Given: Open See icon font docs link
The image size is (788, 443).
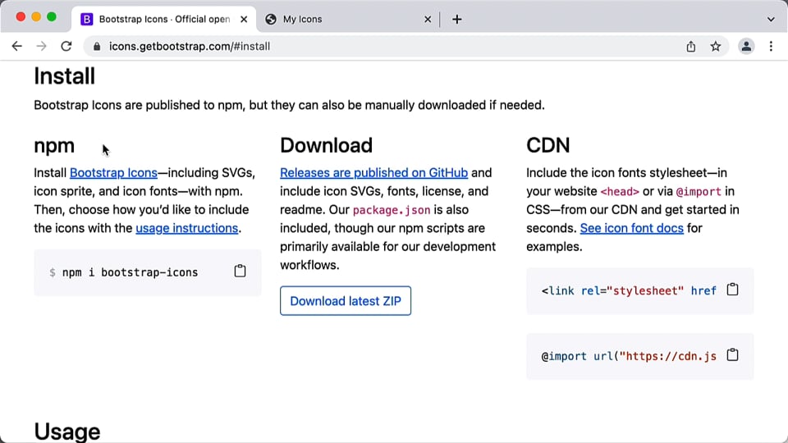Looking at the screenshot, I should pyautogui.click(x=632, y=228).
